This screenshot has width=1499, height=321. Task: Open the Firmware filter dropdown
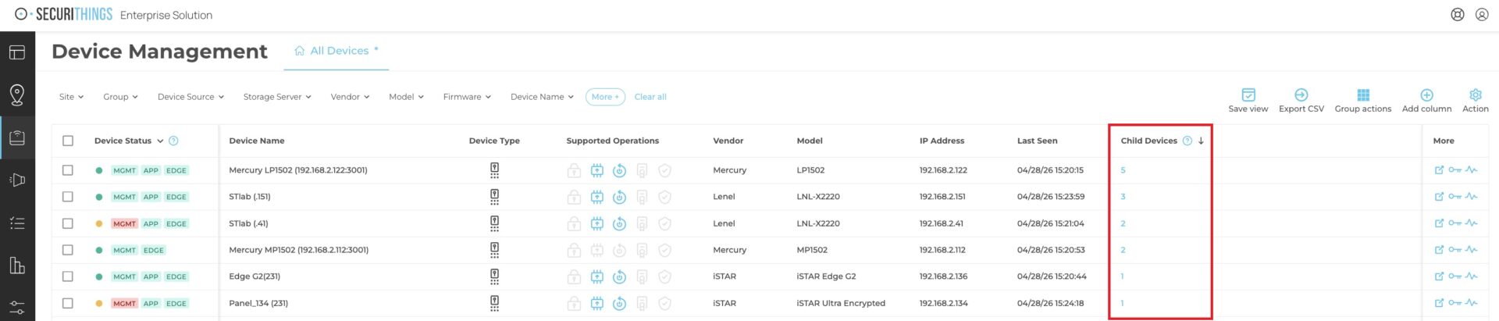[467, 97]
